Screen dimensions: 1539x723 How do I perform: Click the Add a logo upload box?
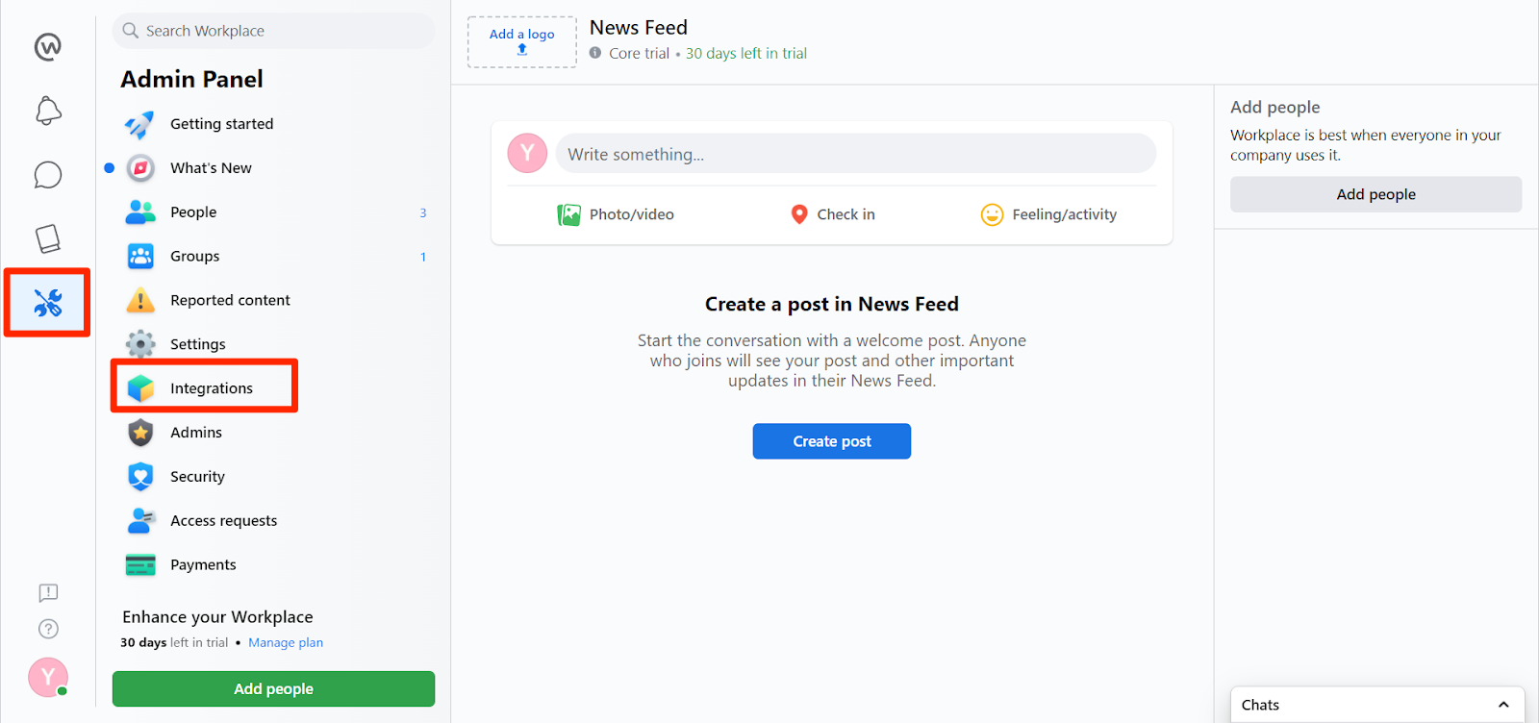tap(521, 41)
